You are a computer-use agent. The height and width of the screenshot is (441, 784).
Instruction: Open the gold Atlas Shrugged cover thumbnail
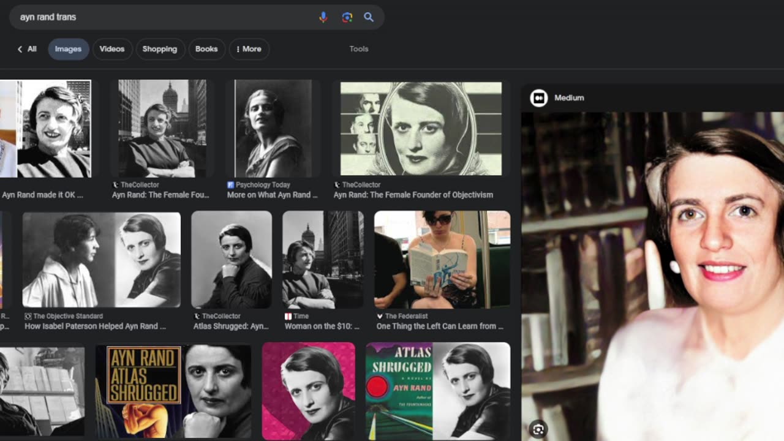click(x=173, y=391)
